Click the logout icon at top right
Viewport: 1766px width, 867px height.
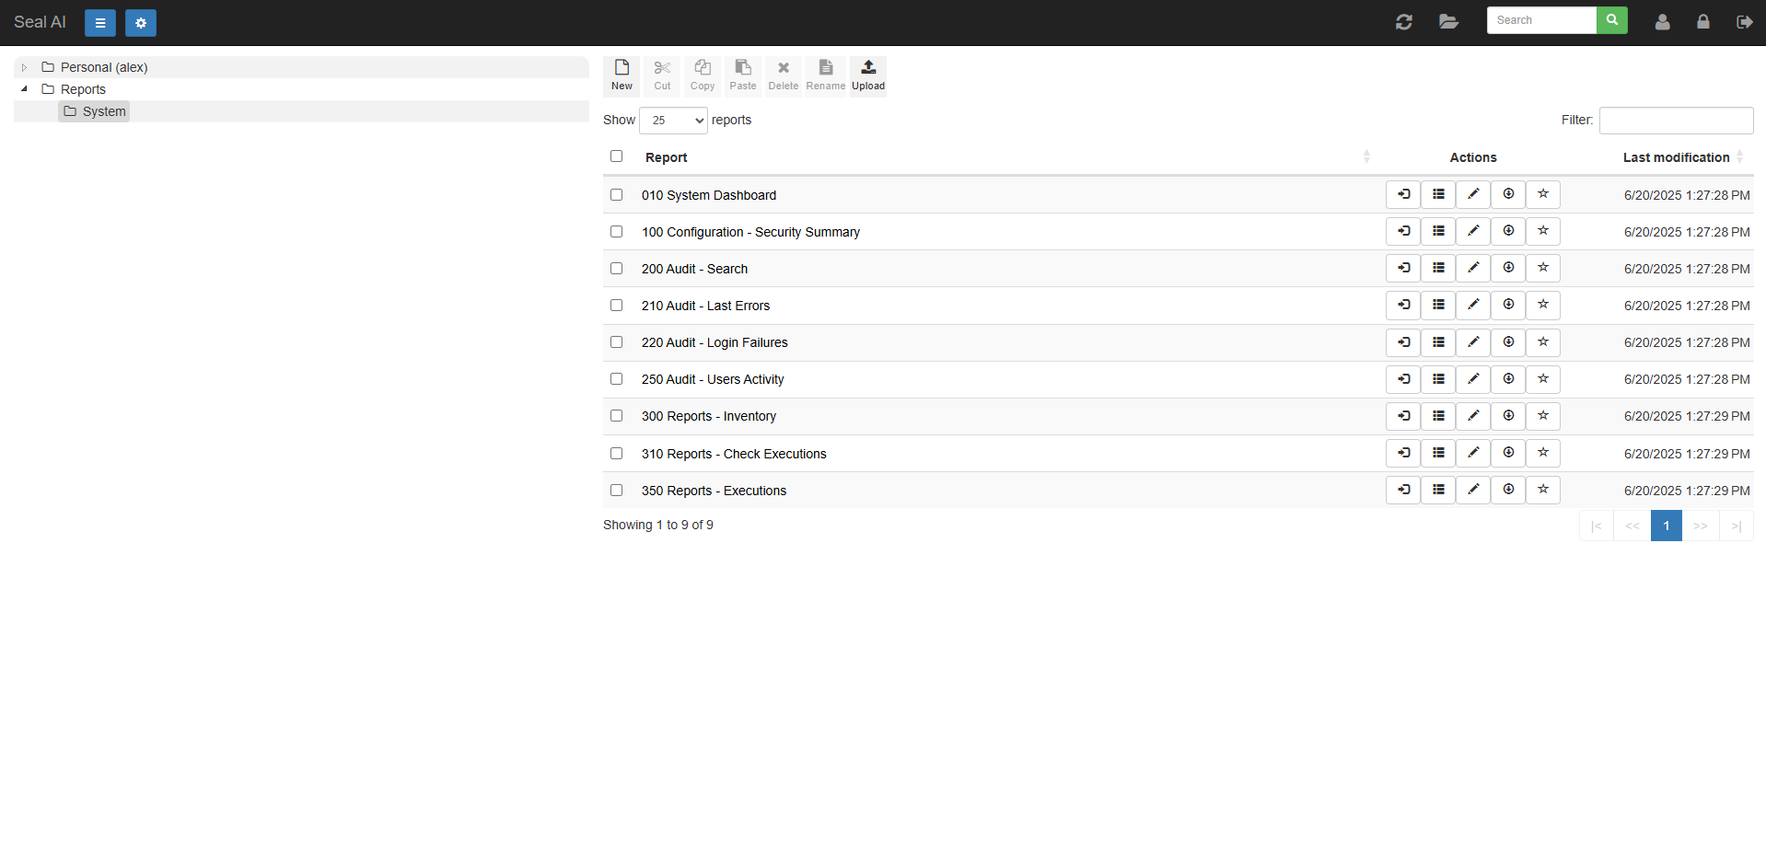tap(1744, 22)
